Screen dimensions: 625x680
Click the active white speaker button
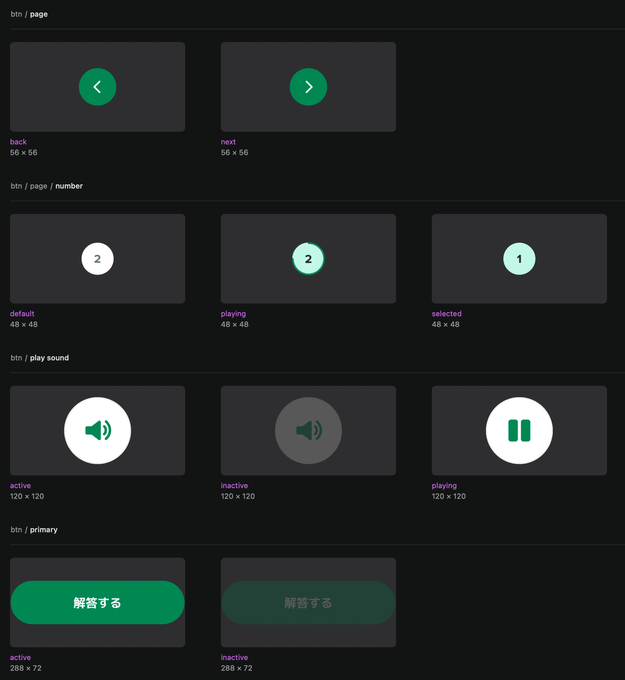point(97,431)
